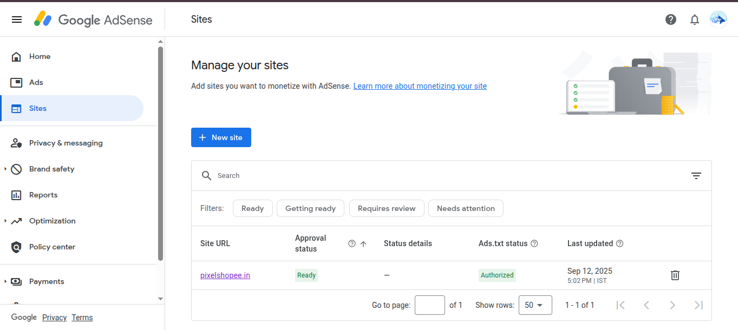Toggle the Ready filter chip

[x=252, y=208]
